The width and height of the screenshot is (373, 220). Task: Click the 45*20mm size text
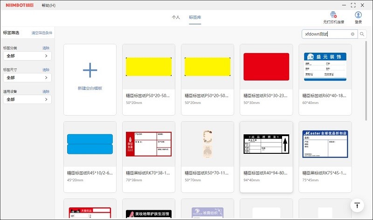coord(75,180)
